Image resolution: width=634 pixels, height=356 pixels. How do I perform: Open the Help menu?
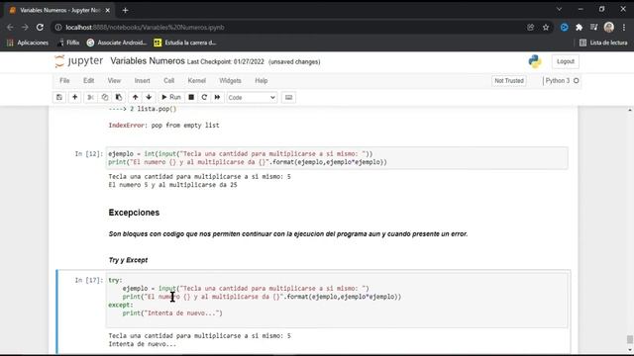(262, 81)
